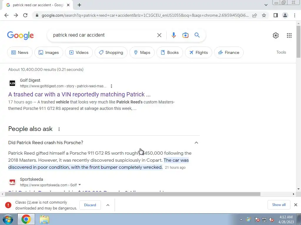Go to the Google logo homepage
This screenshot has height=225, width=301.
[21, 35]
